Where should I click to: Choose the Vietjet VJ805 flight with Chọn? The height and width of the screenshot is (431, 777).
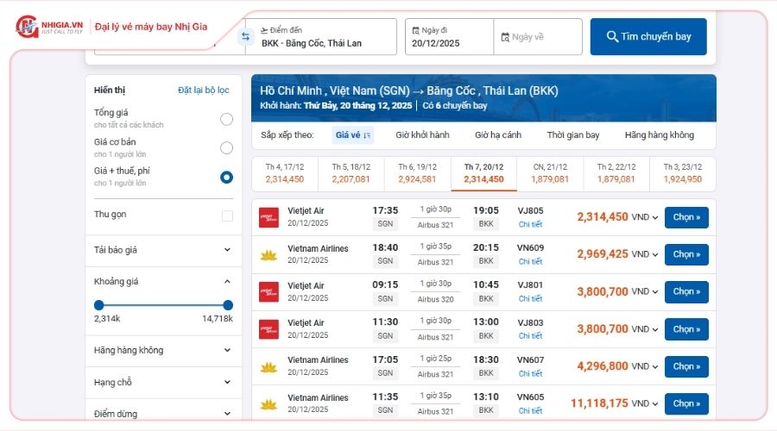(686, 217)
